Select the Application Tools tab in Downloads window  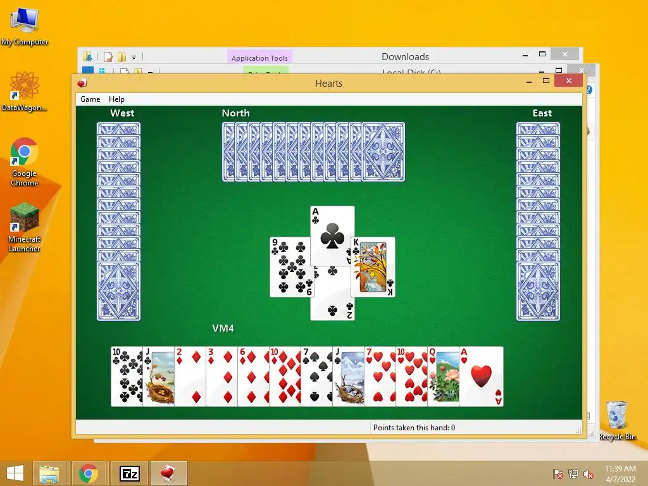pos(259,58)
